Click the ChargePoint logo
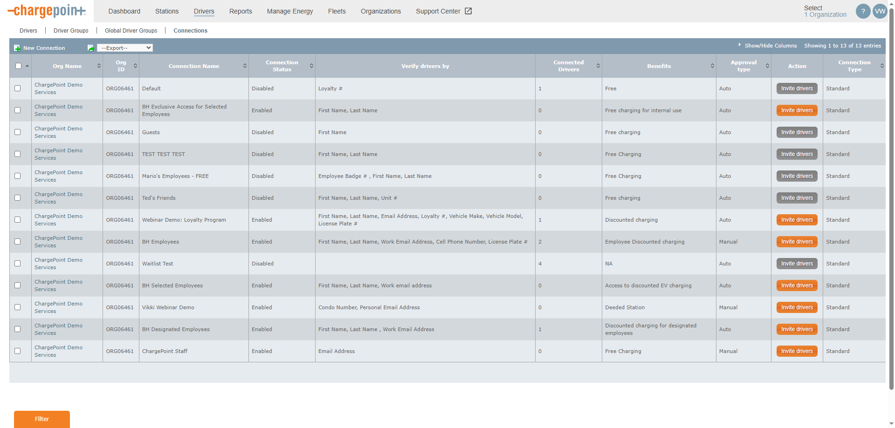This screenshot has height=428, width=895. pos(47,11)
